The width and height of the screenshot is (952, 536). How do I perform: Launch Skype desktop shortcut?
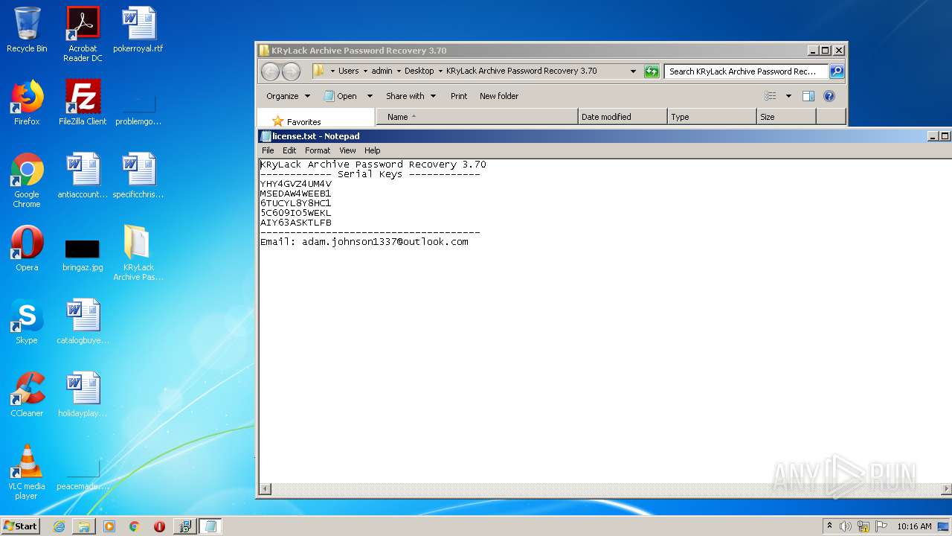pos(27,322)
